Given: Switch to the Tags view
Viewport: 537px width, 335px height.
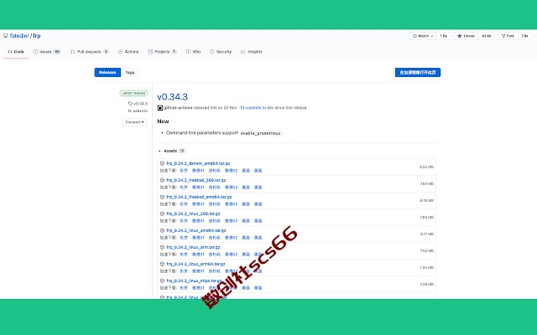Looking at the screenshot, I should pos(130,73).
